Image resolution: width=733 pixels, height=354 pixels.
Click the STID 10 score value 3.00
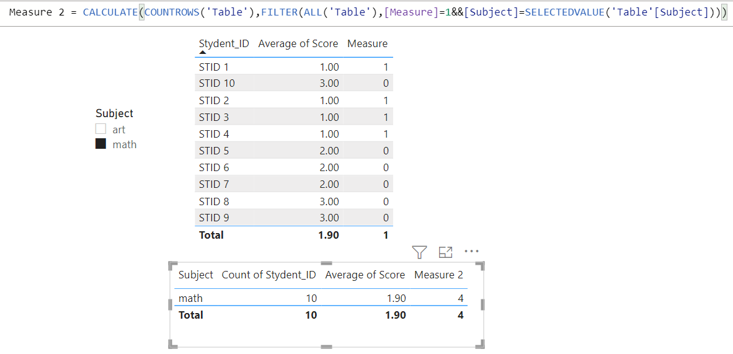329,84
